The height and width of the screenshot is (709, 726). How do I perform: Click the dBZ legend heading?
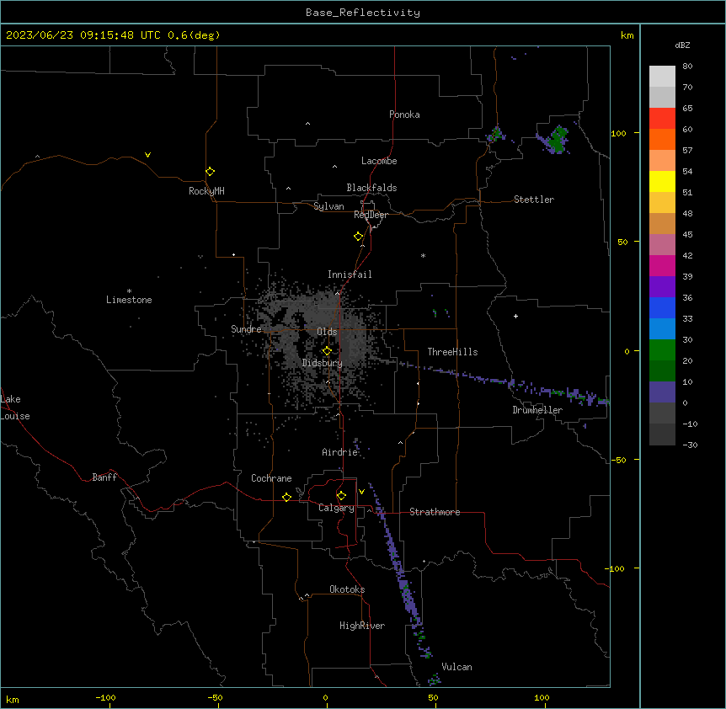[x=682, y=45]
